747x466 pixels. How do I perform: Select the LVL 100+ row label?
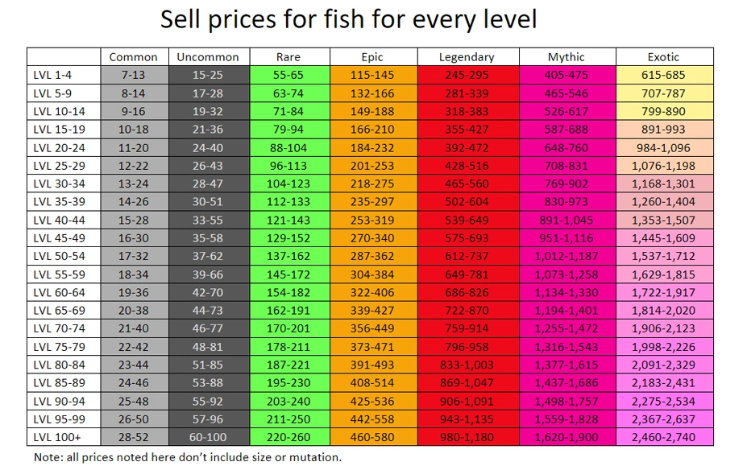coord(55,436)
